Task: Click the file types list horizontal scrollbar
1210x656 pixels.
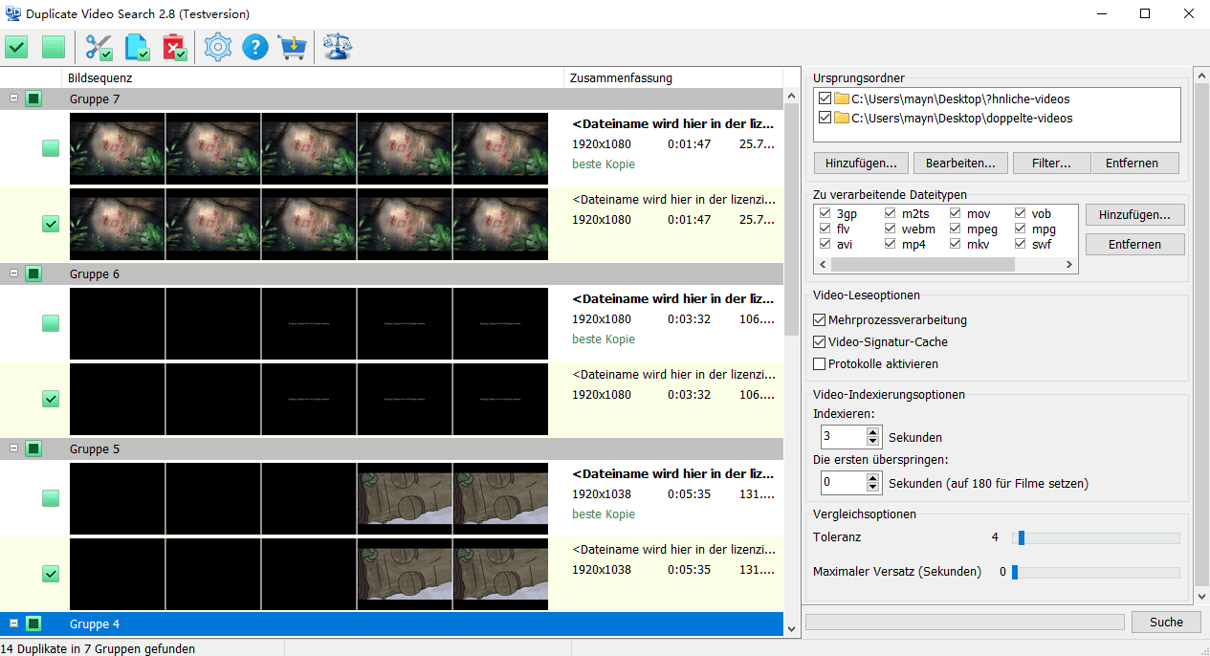Action: pos(945,265)
